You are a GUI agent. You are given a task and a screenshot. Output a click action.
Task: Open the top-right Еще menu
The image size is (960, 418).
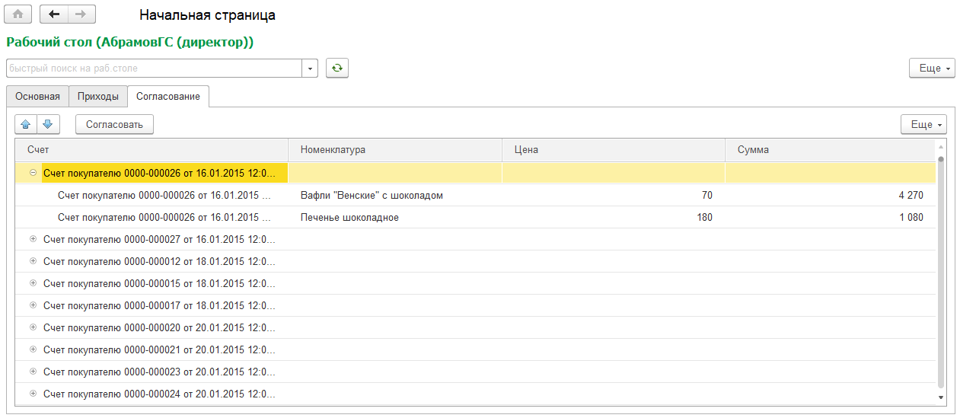(932, 68)
